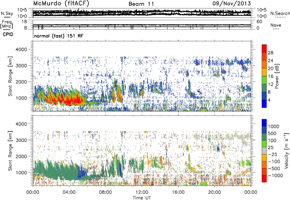Screen dimensions: 290x200
Task: Click the '04:00' time tick label
Action: (69, 192)
